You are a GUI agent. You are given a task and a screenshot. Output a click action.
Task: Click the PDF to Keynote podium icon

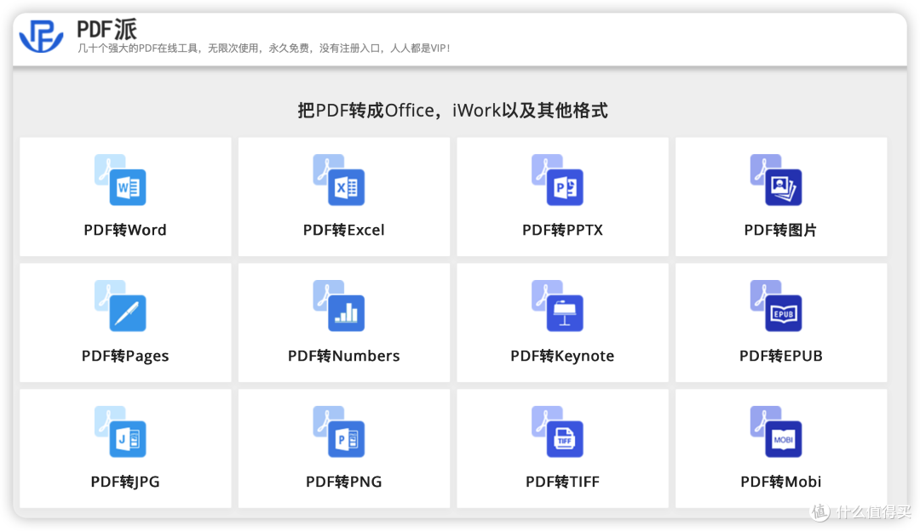[x=557, y=306]
